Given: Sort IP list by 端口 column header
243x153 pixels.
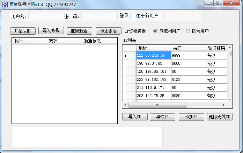Looking at the screenshot, I should click(188, 48).
